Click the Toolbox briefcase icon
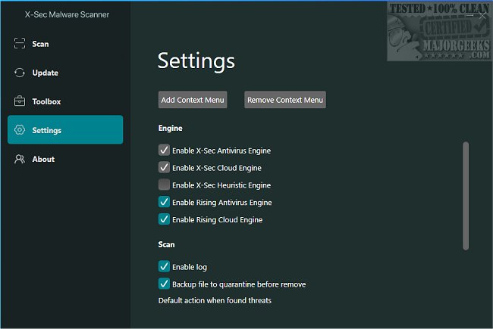 click(x=20, y=101)
